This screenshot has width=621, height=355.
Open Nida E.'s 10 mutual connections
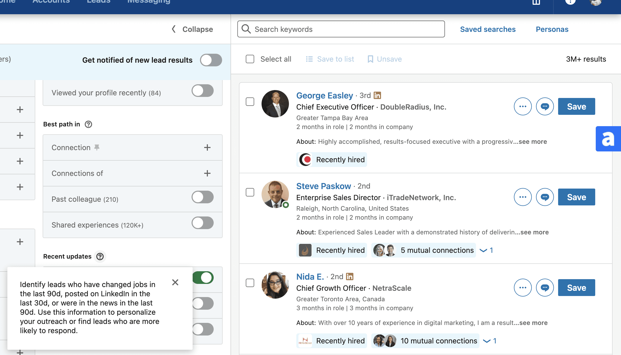click(425, 341)
